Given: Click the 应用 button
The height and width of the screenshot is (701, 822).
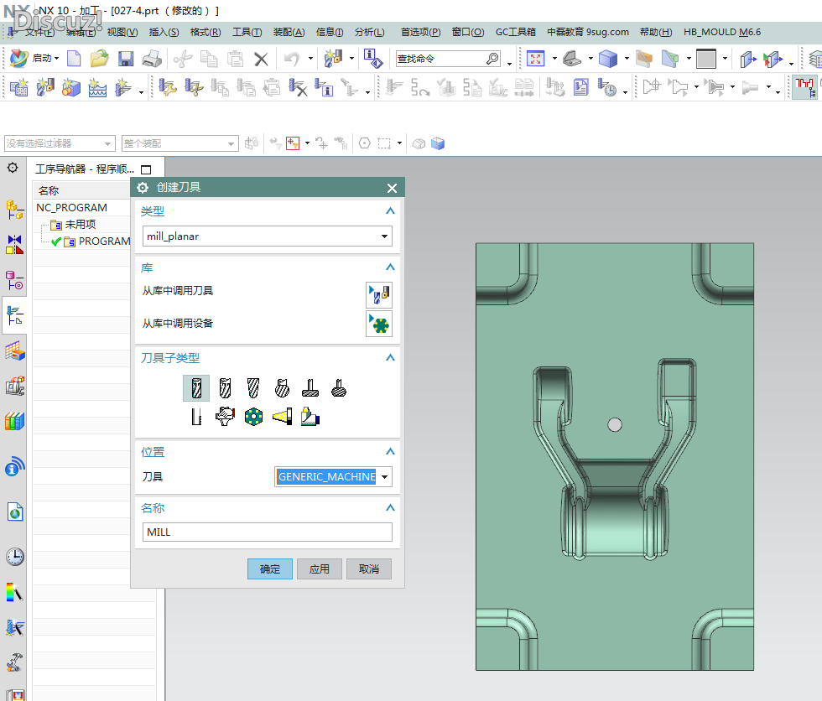Looking at the screenshot, I should [320, 569].
